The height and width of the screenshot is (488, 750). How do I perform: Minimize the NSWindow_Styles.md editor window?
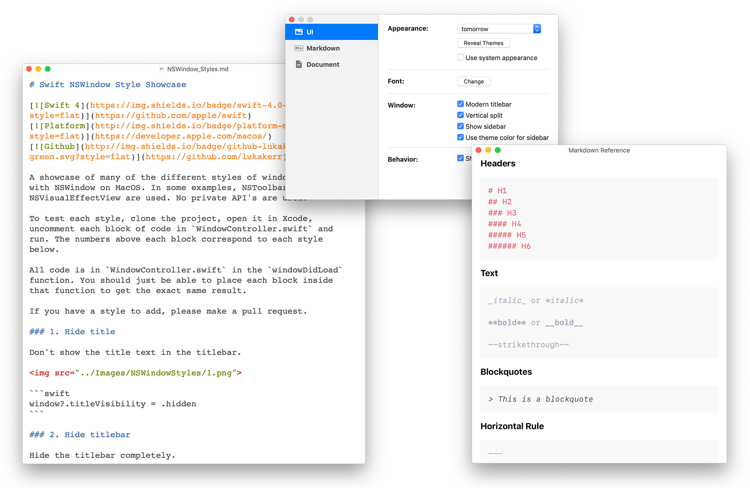[38, 69]
